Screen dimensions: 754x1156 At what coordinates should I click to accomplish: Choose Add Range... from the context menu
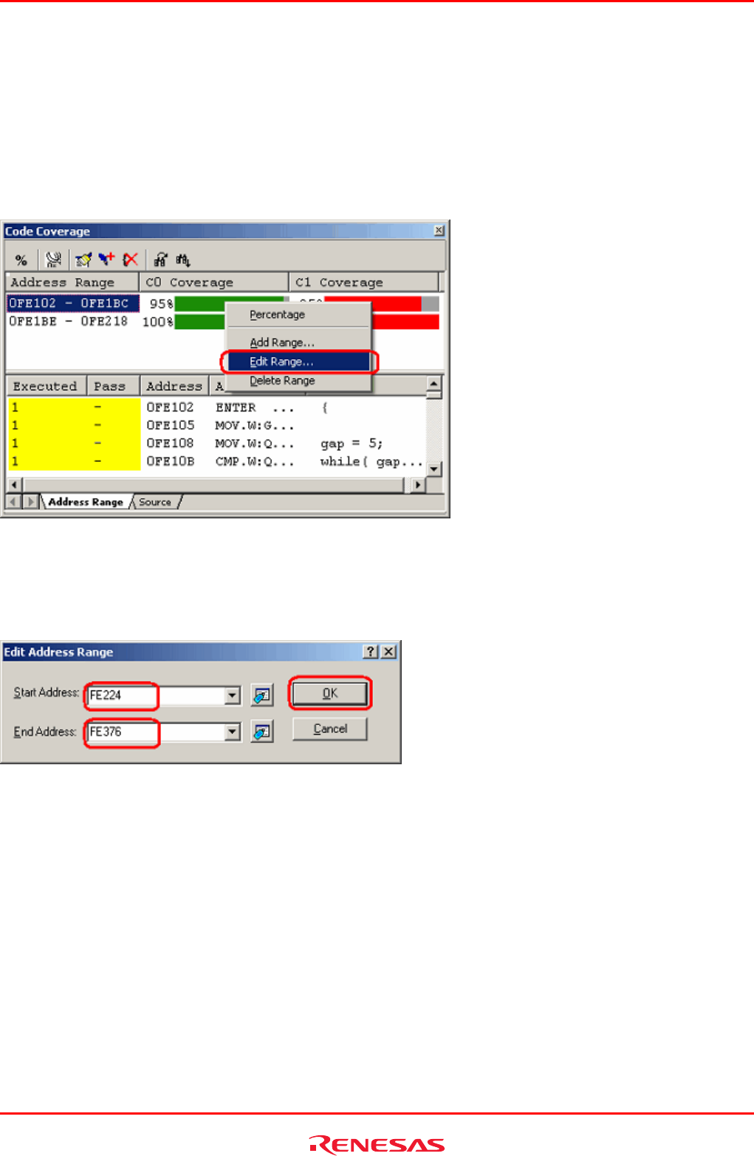pyautogui.click(x=298, y=343)
